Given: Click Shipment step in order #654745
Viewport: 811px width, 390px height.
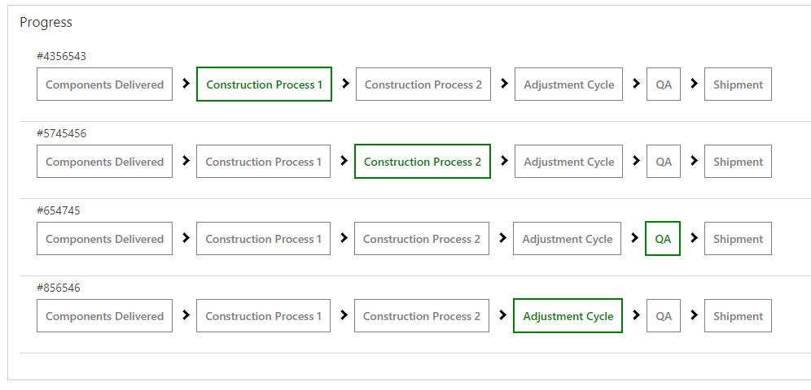Looking at the screenshot, I should [x=738, y=239].
